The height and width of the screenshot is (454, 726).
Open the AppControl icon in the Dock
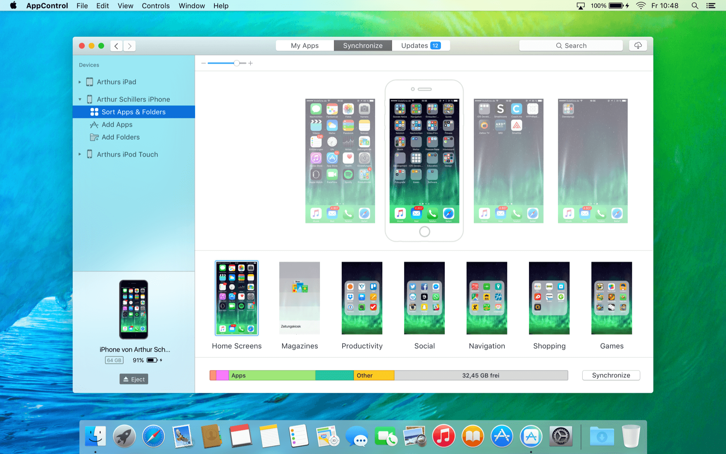click(x=531, y=436)
